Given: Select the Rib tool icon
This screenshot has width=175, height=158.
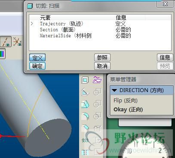Looking at the screenshot, I should click(85, 92).
